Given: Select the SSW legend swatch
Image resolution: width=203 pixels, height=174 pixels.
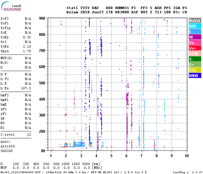Looking at the screenshot, I should 195,54.
